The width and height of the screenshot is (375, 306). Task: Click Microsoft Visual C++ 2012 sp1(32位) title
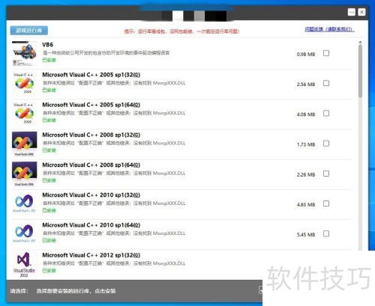coord(91,255)
